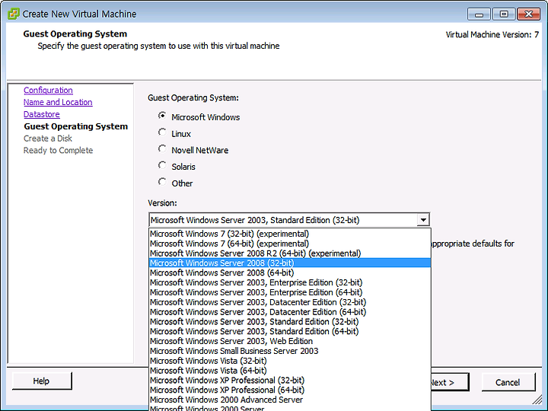Minimize the Create New Virtual Machine window

[x=479, y=14]
